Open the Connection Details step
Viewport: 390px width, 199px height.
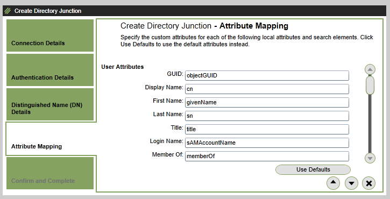[50, 35]
